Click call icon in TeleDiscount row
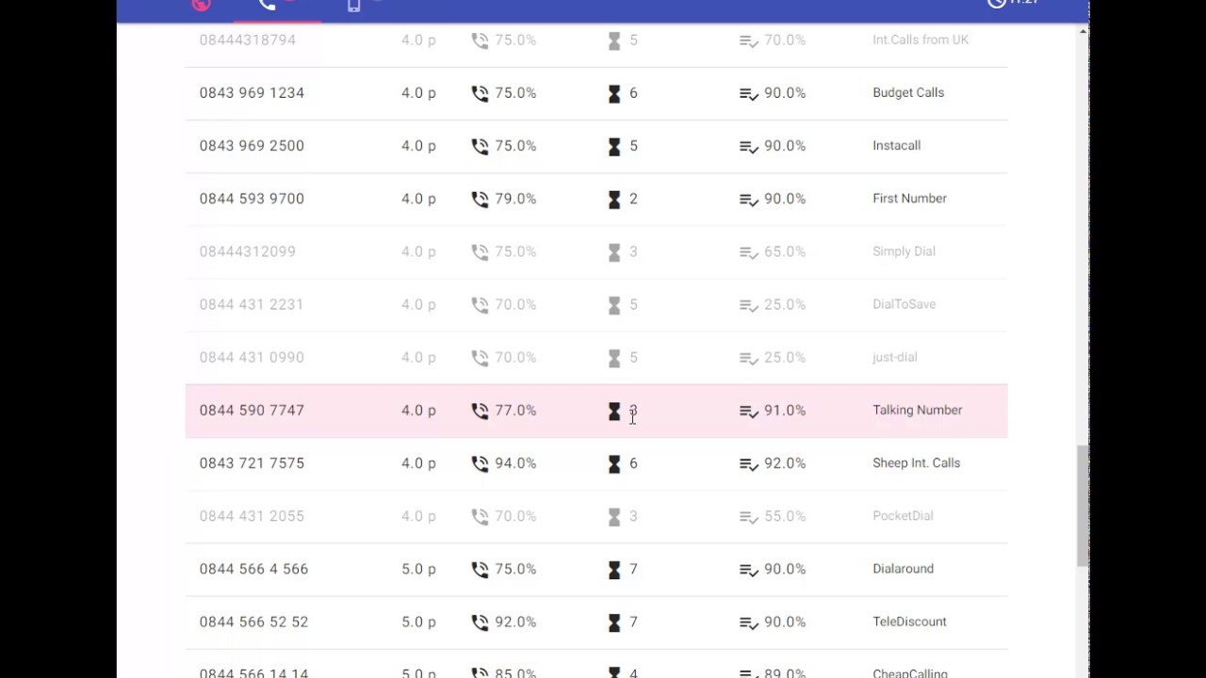 pyautogui.click(x=480, y=622)
